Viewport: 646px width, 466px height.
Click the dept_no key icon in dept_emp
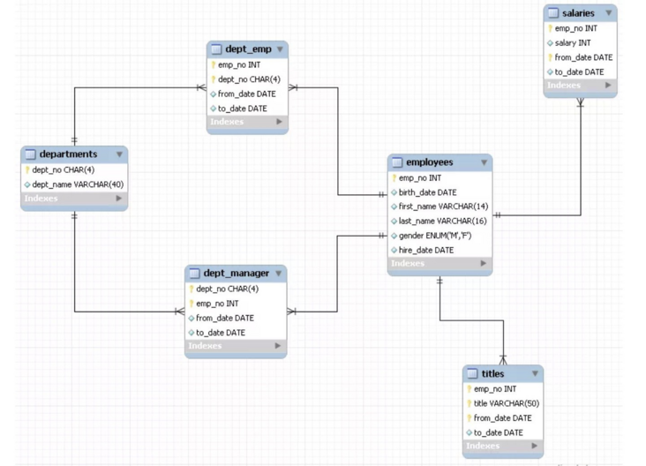point(214,79)
